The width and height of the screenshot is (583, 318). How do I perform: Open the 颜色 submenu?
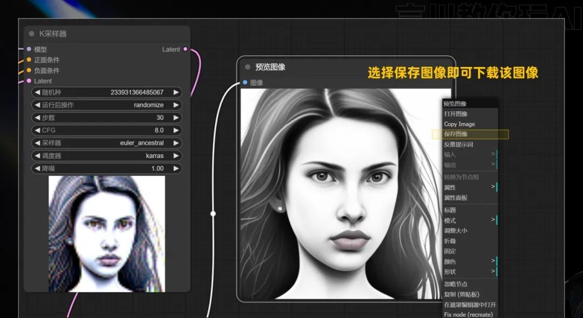470,261
